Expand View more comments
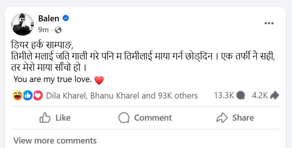Screen dimensions: 292x148 pos(55,141)
